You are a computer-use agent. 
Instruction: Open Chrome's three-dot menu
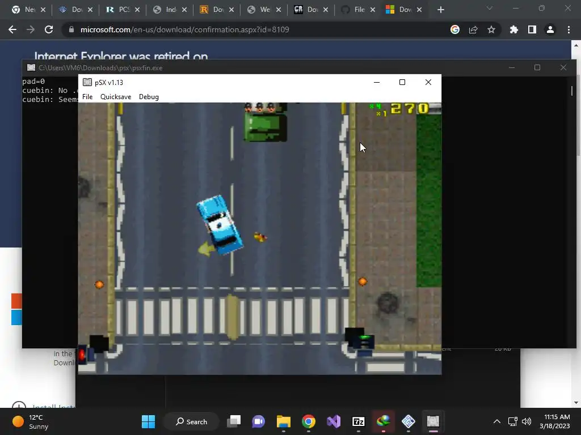click(x=569, y=29)
